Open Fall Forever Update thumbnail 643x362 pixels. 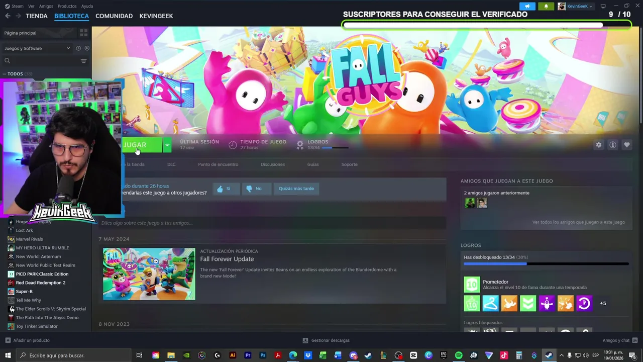click(149, 274)
